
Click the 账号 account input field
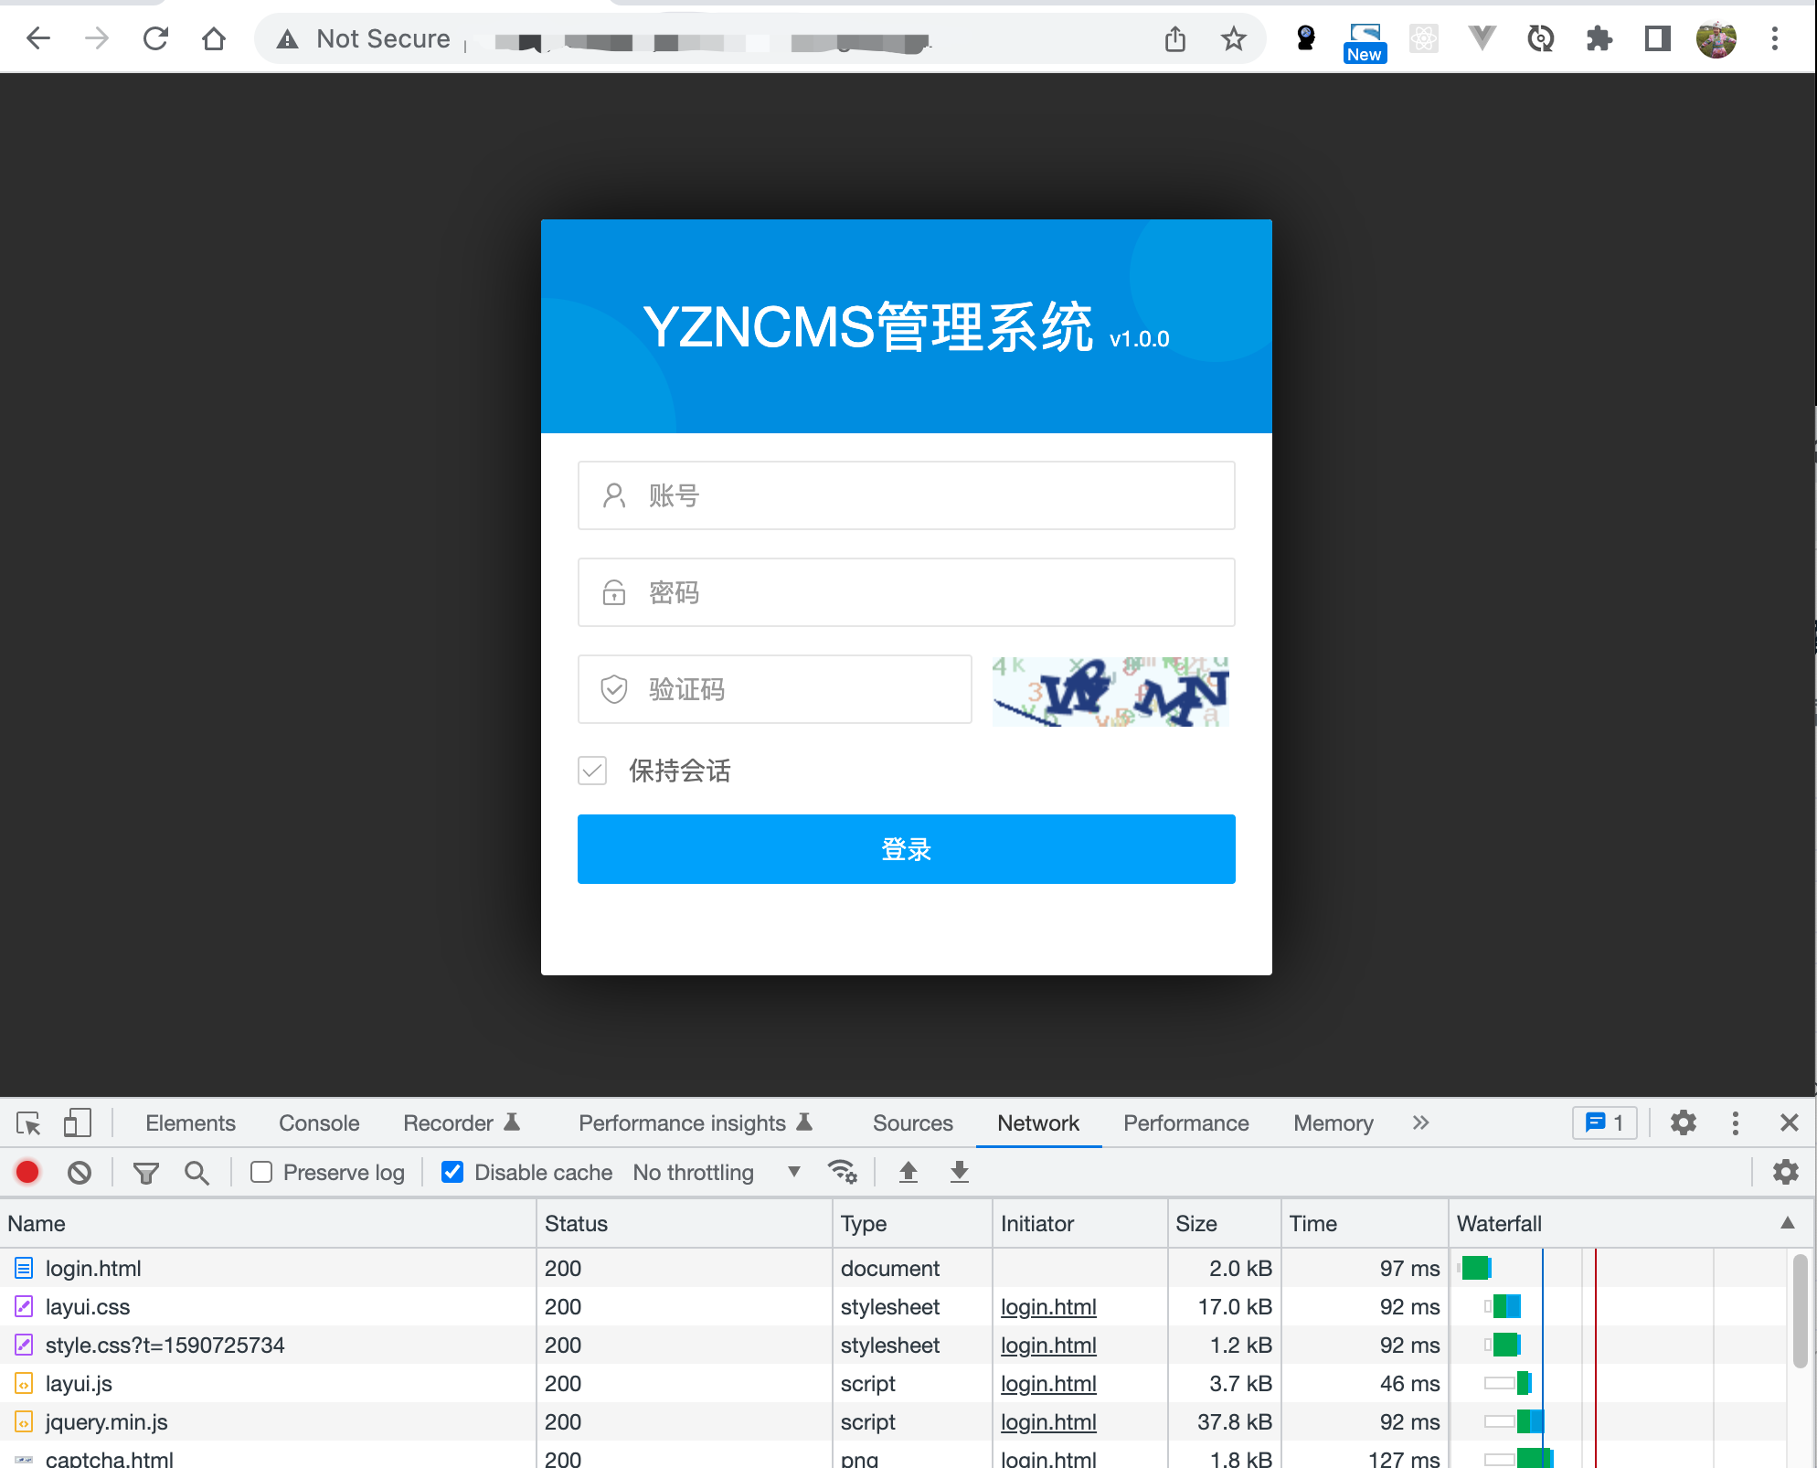pos(906,495)
